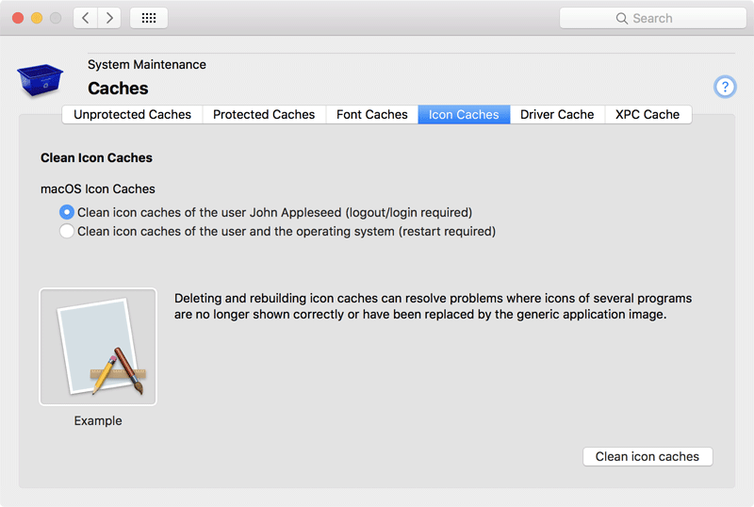
Task: Switch to the Protected Caches tab
Action: click(264, 115)
